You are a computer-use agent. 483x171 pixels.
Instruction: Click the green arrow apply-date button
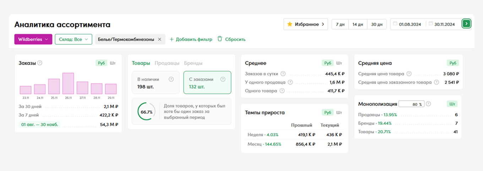tap(466, 24)
